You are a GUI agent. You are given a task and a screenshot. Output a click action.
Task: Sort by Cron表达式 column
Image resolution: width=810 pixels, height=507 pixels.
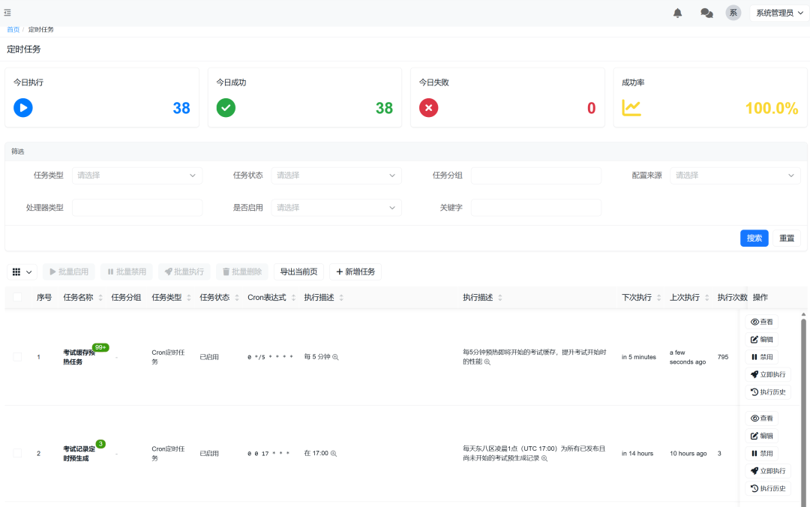pos(293,298)
